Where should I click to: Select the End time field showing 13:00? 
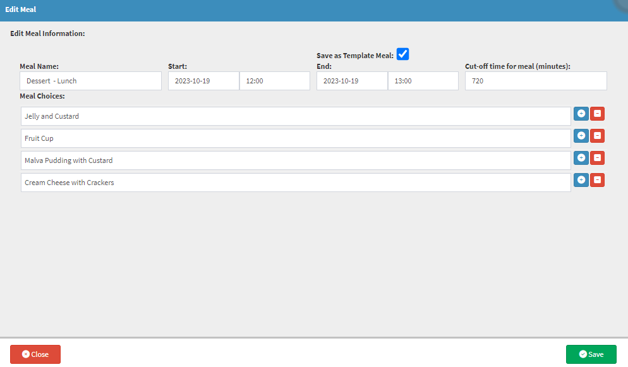[x=423, y=81]
